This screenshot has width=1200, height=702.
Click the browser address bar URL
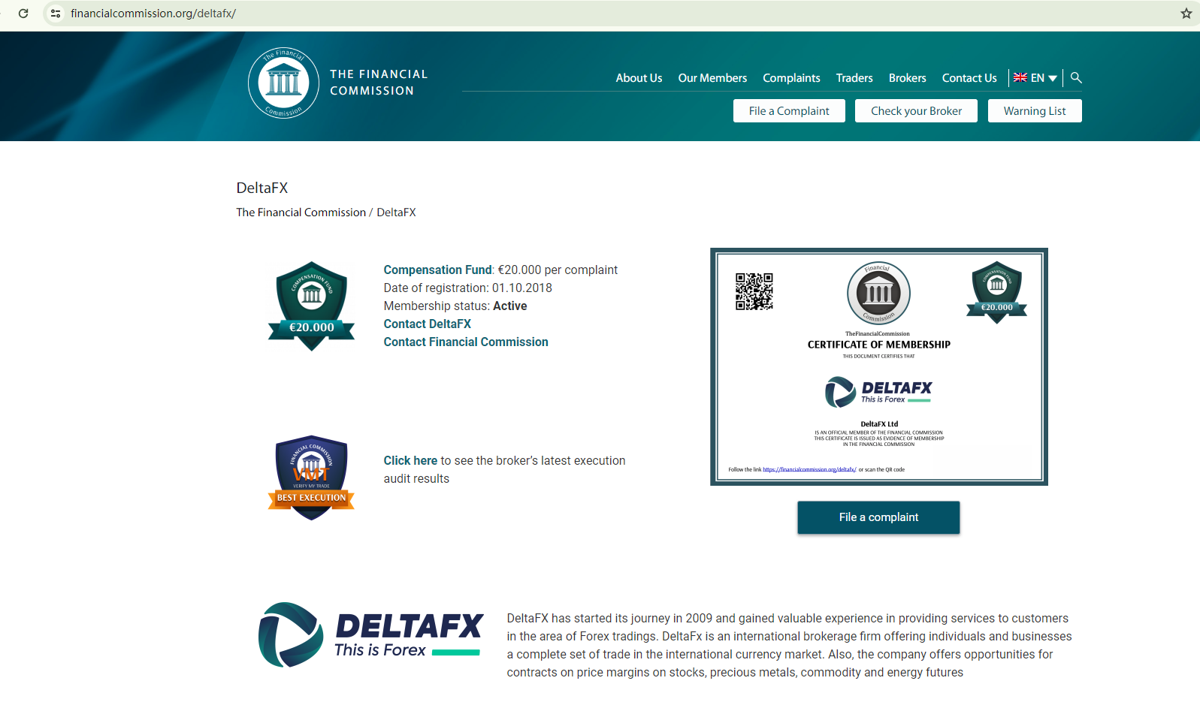click(x=153, y=14)
